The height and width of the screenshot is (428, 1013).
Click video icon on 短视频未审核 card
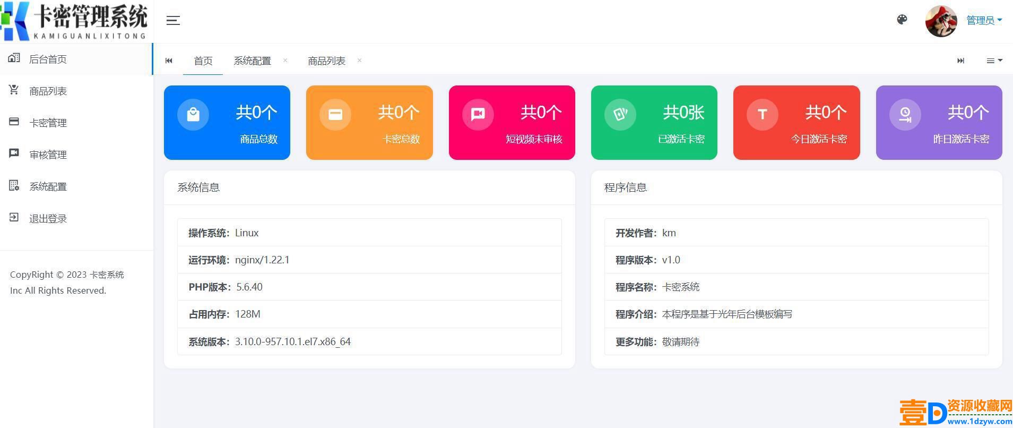pyautogui.click(x=478, y=114)
